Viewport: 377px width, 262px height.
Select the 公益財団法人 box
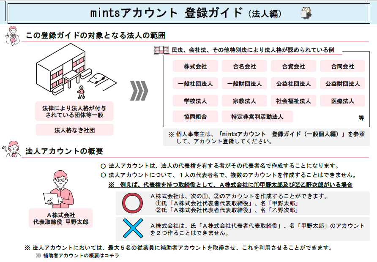[342, 83]
